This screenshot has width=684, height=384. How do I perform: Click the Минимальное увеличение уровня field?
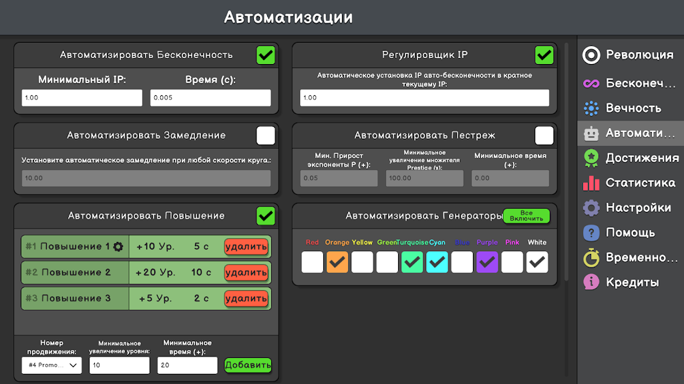click(120, 365)
